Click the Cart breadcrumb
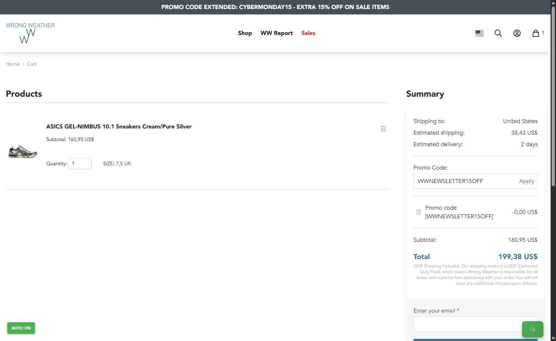556x341 pixels. 32,64
